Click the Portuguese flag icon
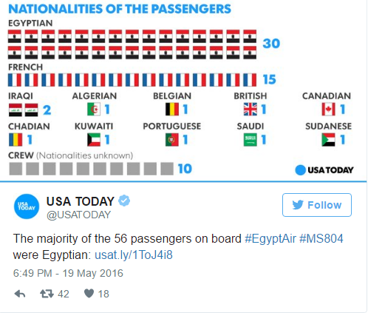Viewport: 368px width, 313px height. 172,140
